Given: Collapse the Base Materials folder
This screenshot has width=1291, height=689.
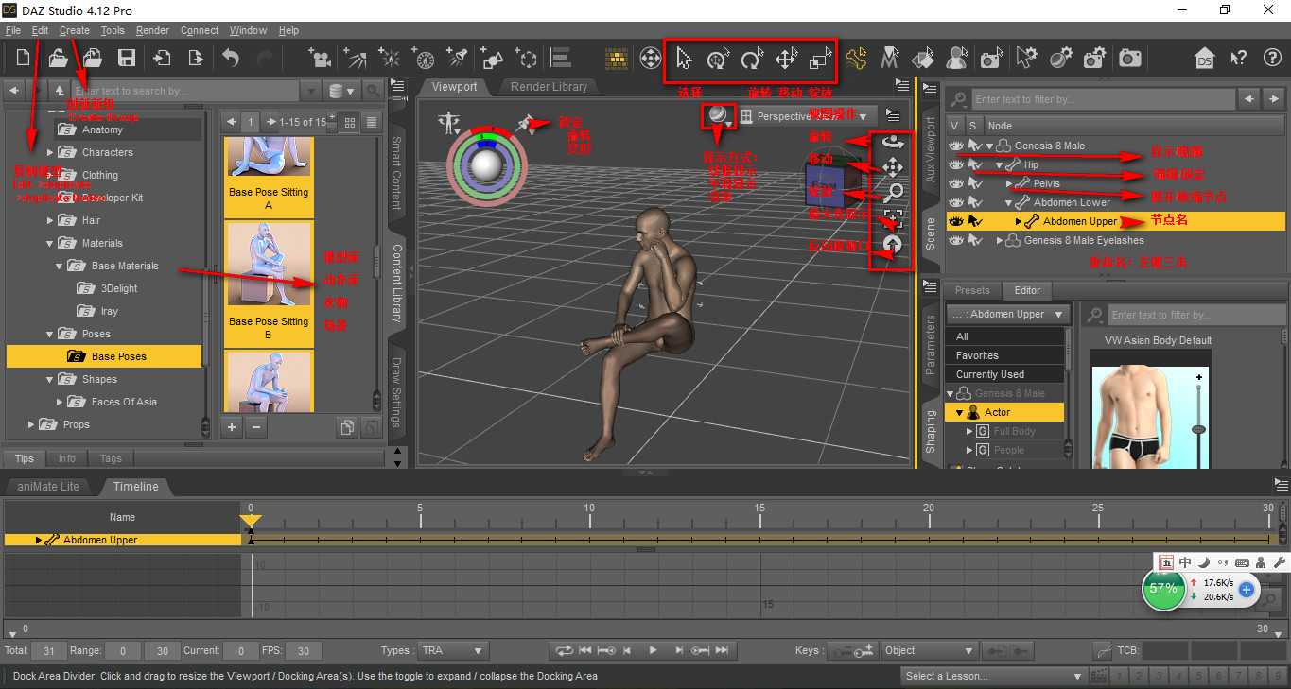Looking at the screenshot, I should coord(59,266).
